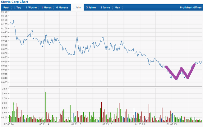
Task: Switch to the 1 Tag timeframe
Action: click(x=17, y=7)
